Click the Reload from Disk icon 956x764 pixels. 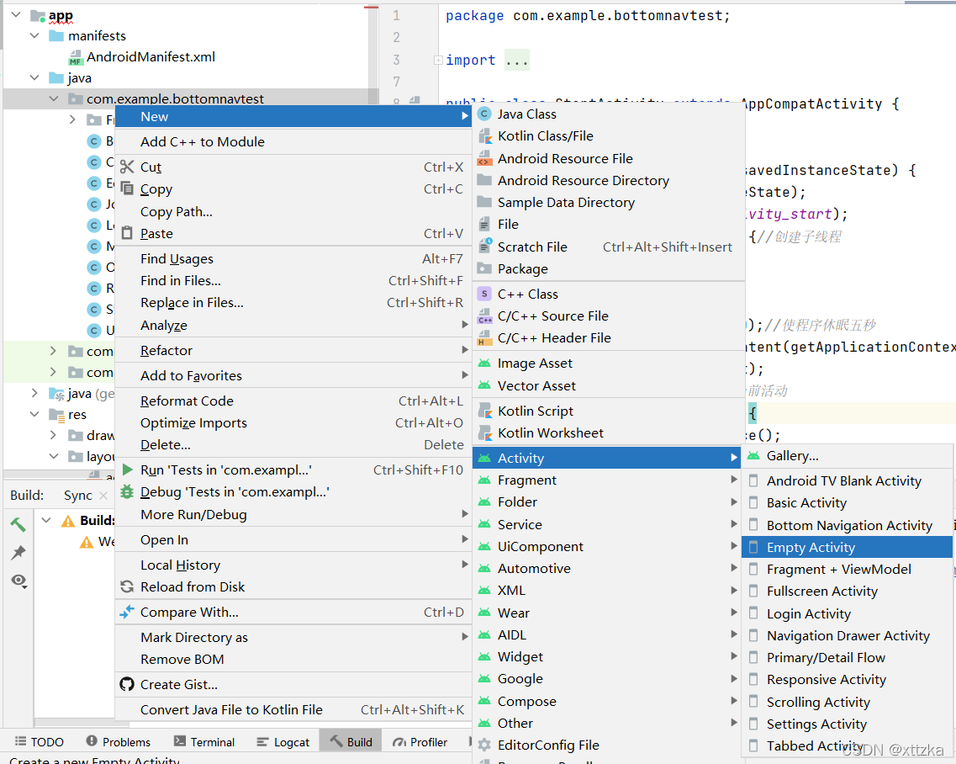(x=127, y=586)
